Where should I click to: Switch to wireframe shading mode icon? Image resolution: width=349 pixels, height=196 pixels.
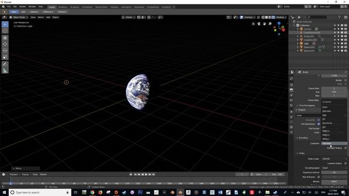coord(263,17)
